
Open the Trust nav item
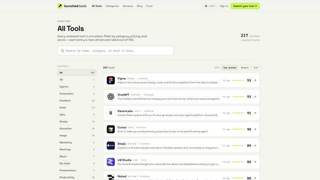149,6
